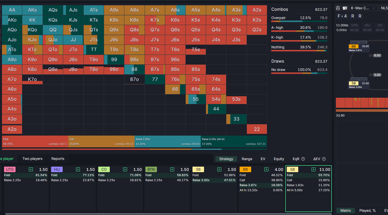Select the AKs hand cell in matrix
Viewport: 388px width, 215px height.
[32, 10]
